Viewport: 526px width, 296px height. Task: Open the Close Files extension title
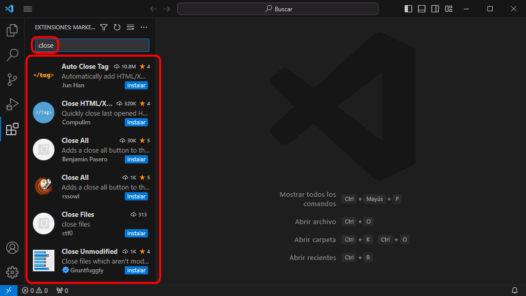click(x=78, y=214)
